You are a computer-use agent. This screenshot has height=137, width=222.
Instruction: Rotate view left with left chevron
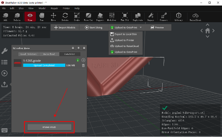(202, 31)
